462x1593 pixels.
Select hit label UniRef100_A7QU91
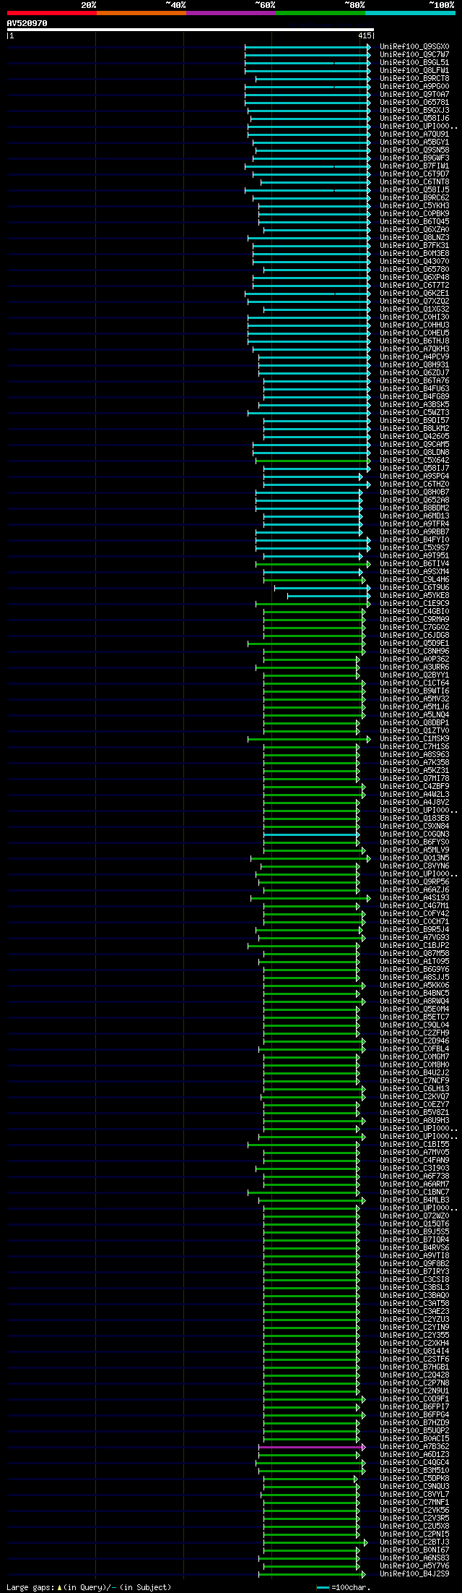pos(414,134)
